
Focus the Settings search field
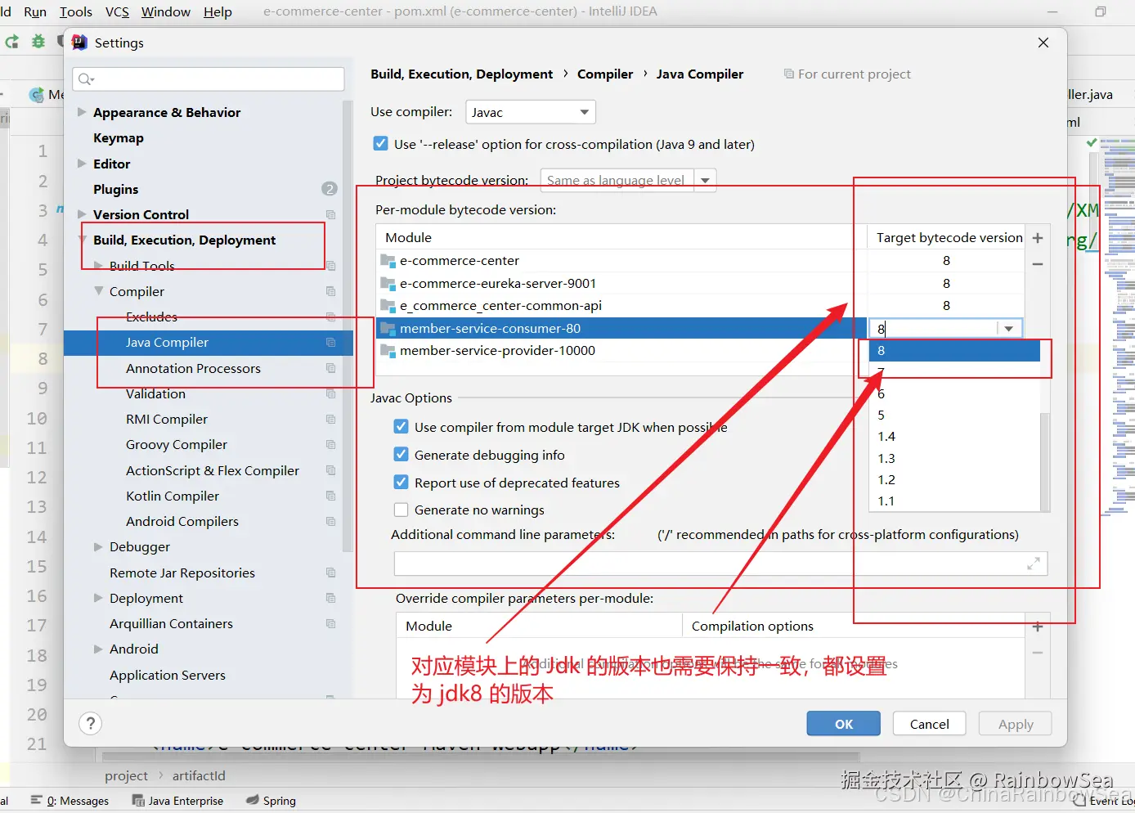pyautogui.click(x=209, y=79)
